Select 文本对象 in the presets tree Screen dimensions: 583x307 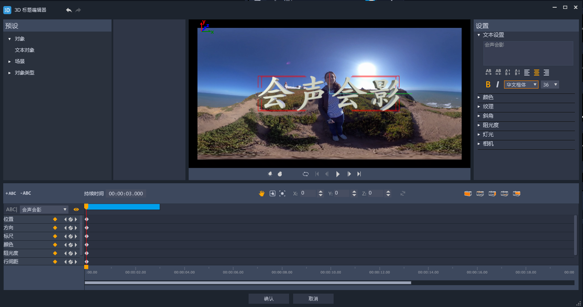25,50
